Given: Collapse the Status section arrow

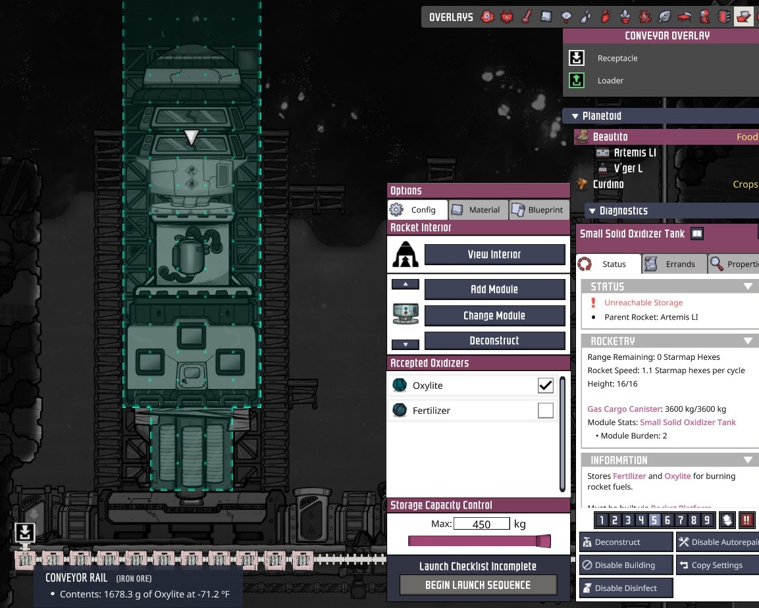Looking at the screenshot, I should (x=748, y=286).
